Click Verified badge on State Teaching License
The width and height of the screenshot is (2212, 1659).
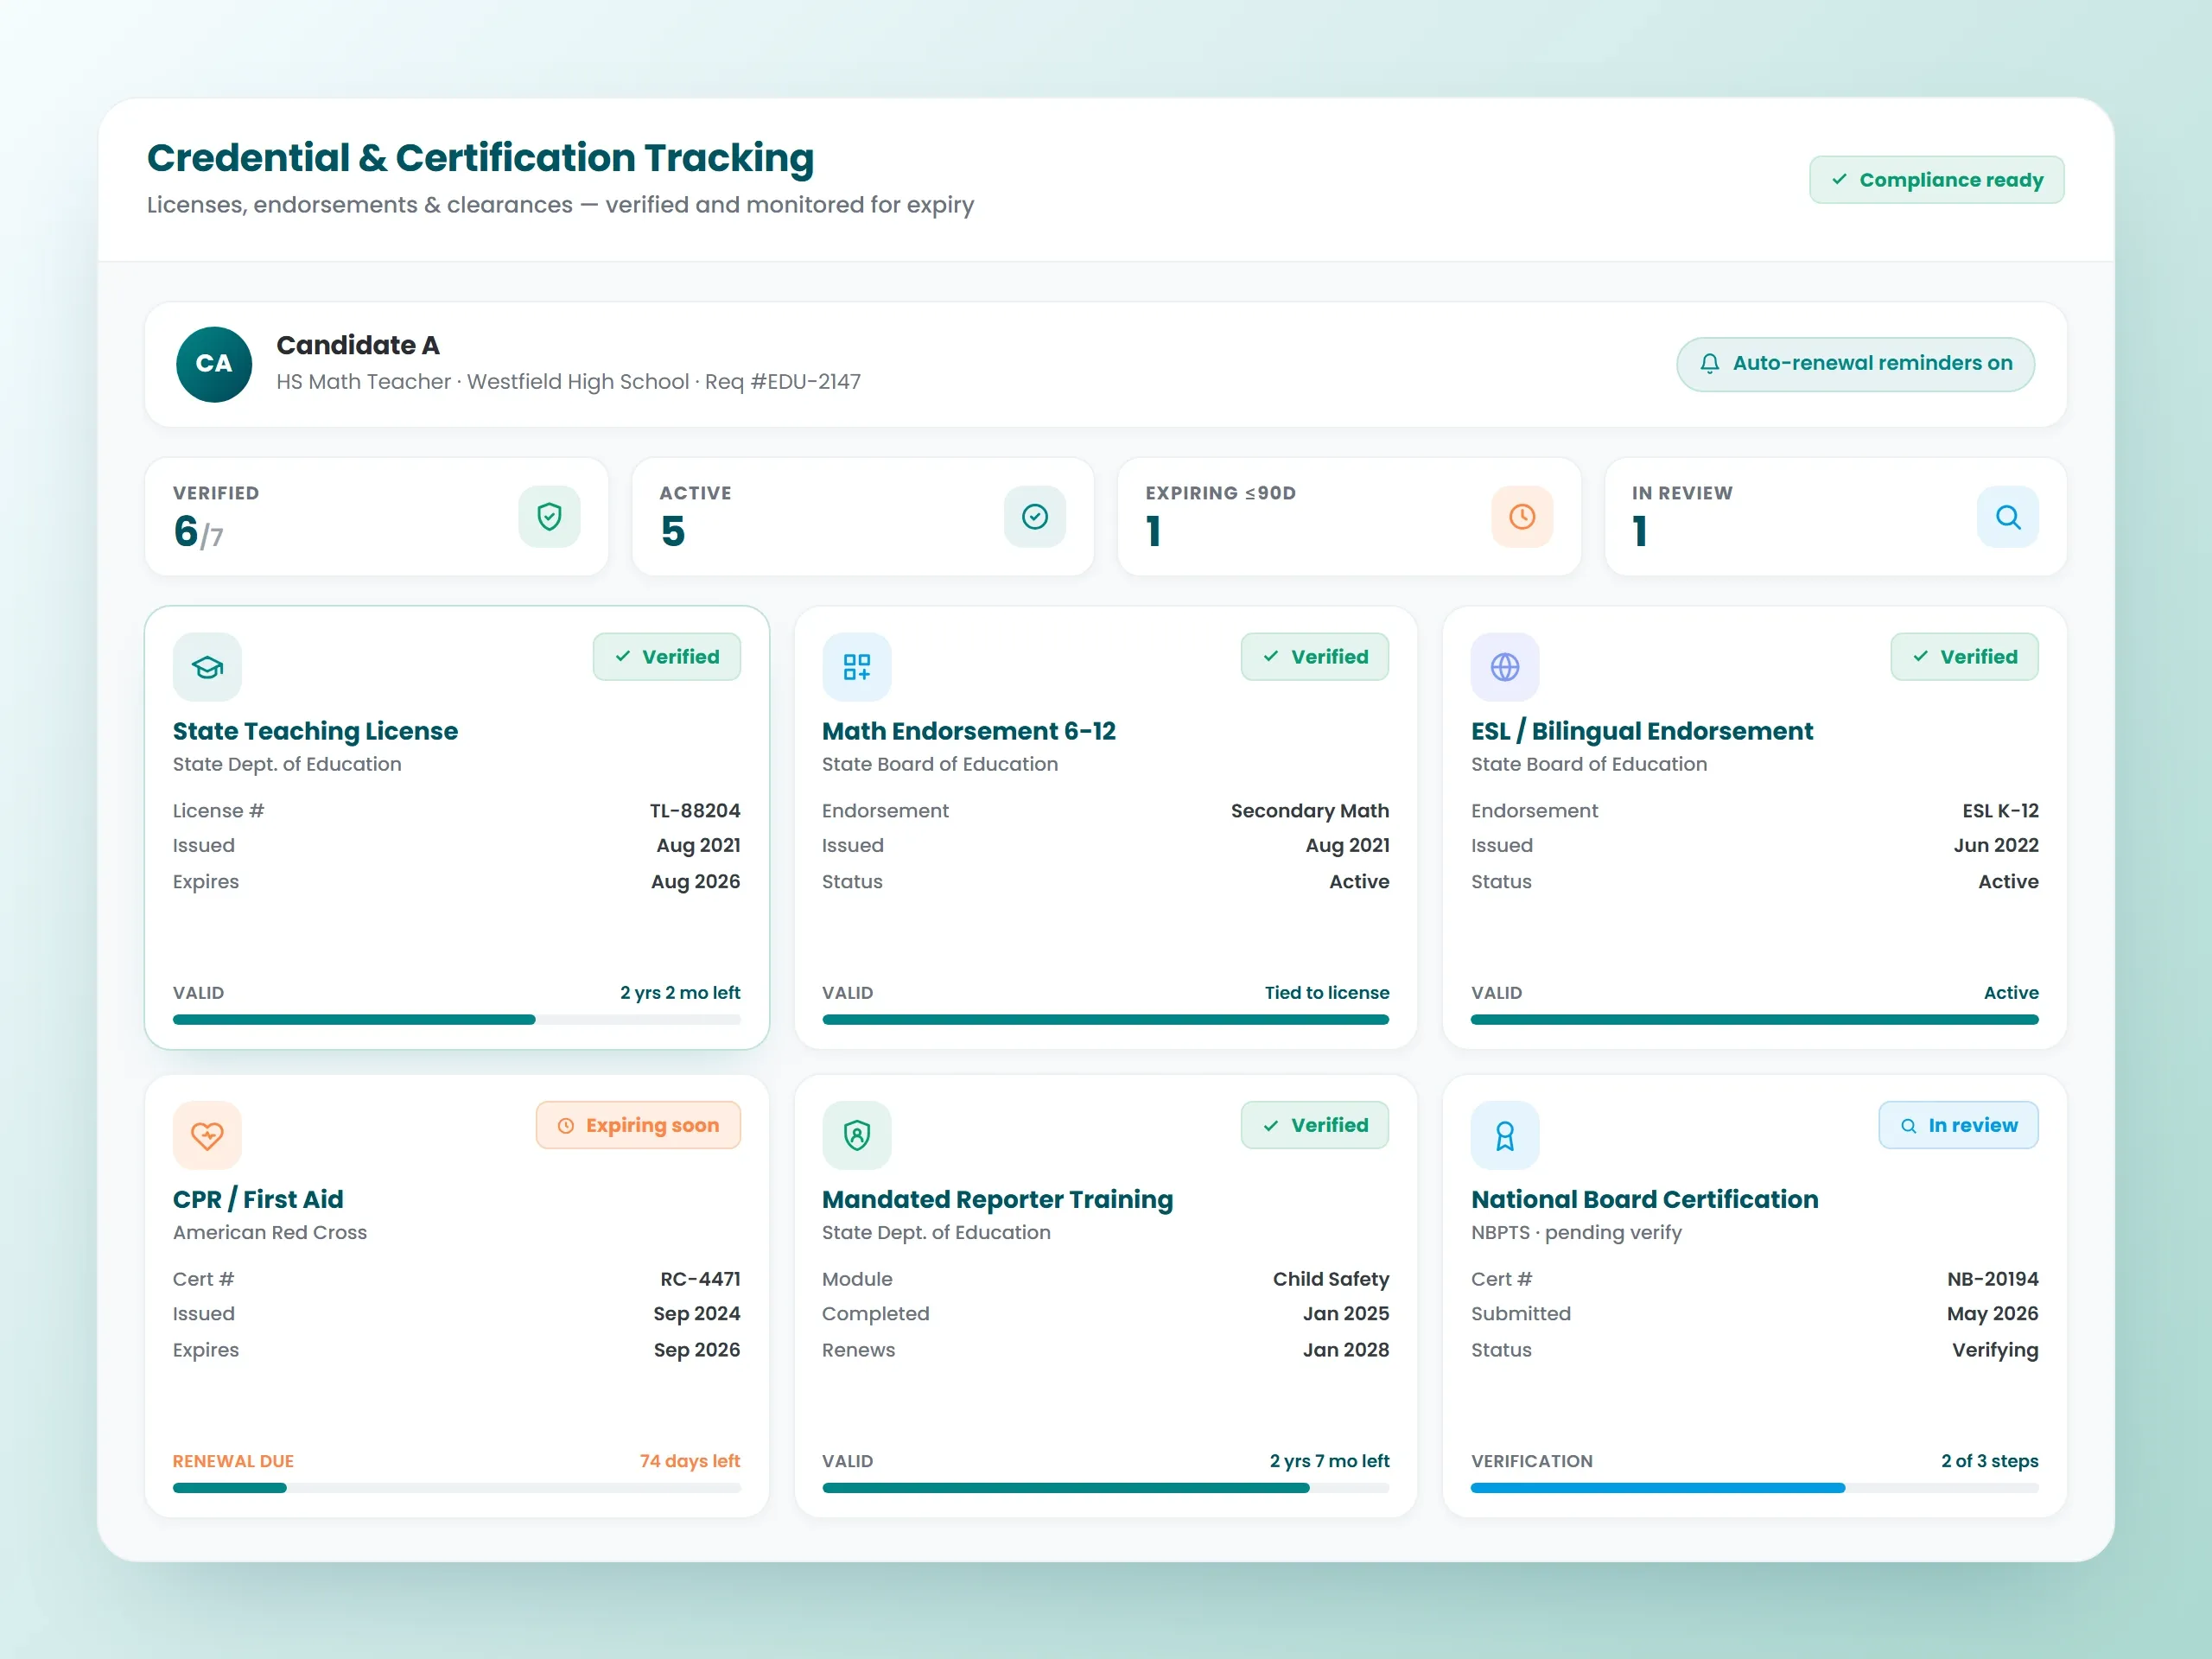tap(667, 657)
